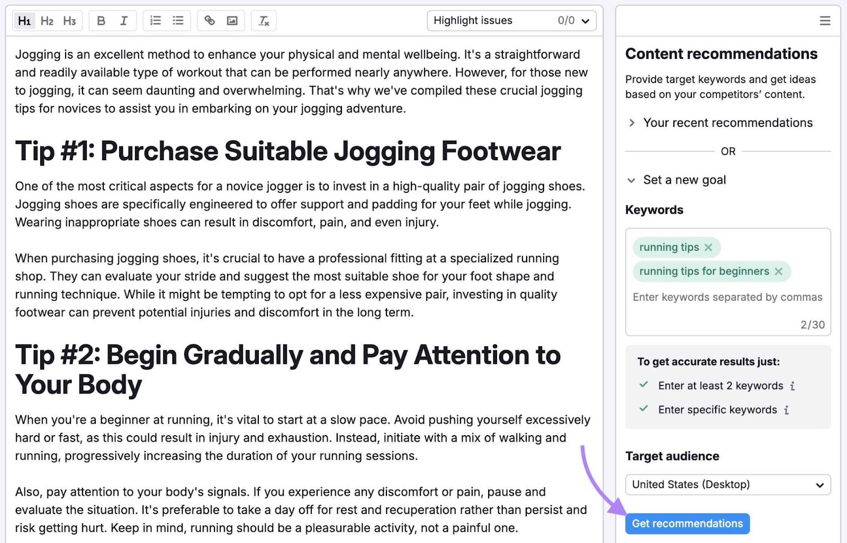Open the Target audience dropdown
This screenshot has width=847, height=543.
pos(727,484)
